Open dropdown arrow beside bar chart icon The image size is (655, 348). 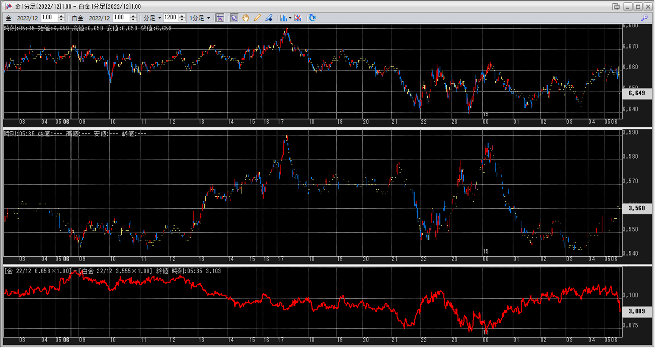point(290,18)
